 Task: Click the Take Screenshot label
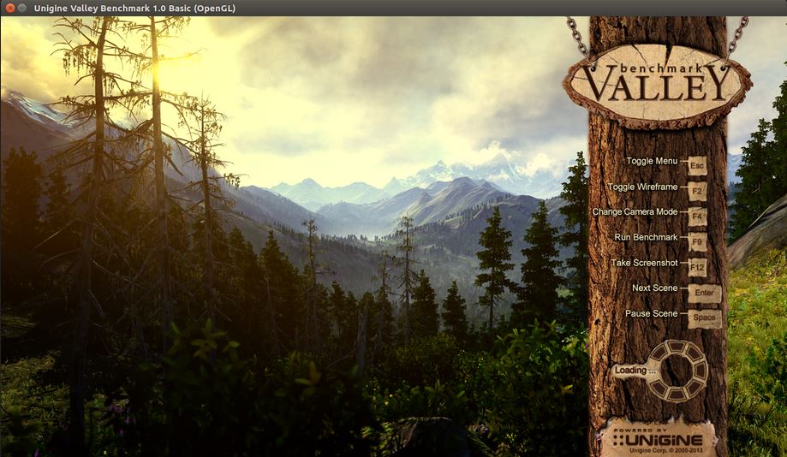[x=645, y=263]
